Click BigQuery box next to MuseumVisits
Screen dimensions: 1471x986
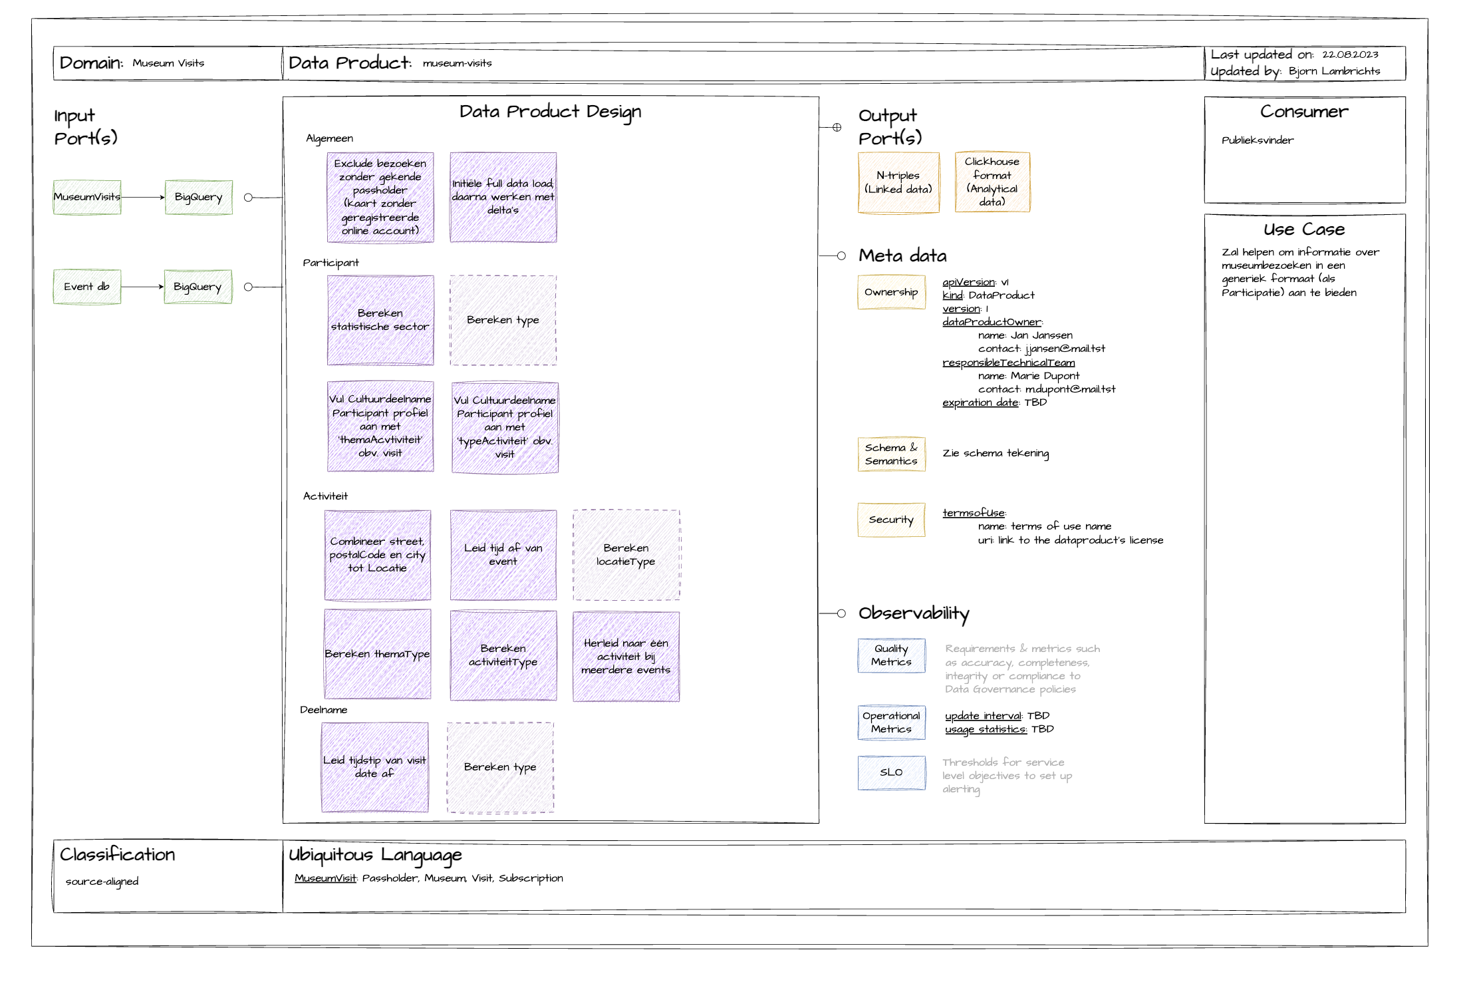(199, 197)
